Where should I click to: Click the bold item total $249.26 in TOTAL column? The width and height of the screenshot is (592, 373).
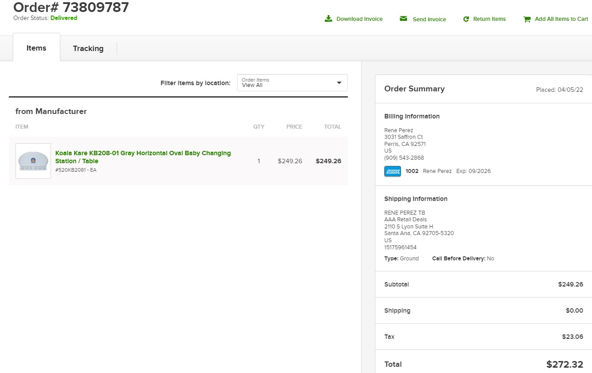tap(328, 161)
